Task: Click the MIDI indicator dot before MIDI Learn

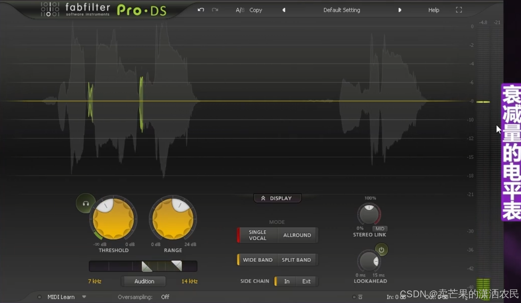Action: click(39, 297)
